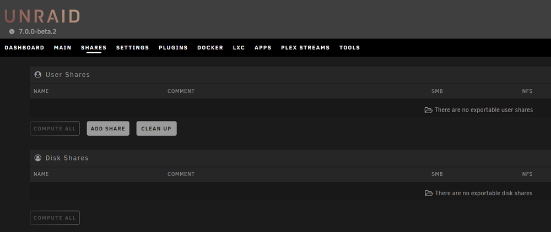Click the Disk Shares header icon

[37, 158]
